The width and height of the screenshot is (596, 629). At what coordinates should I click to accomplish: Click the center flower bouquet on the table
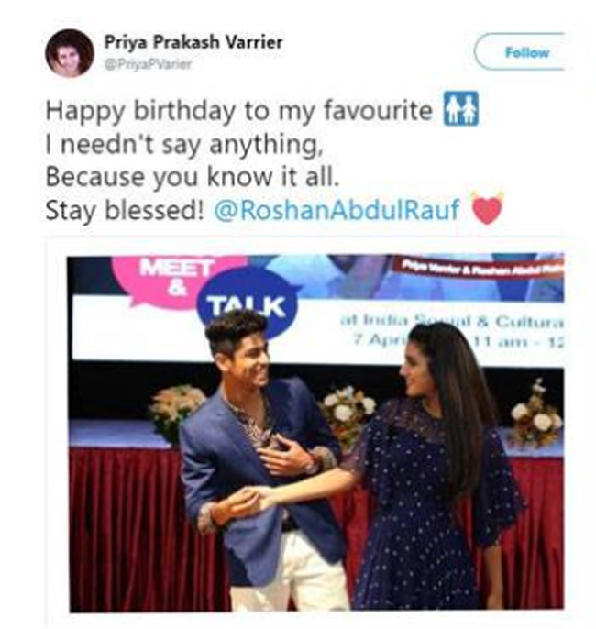[347, 414]
